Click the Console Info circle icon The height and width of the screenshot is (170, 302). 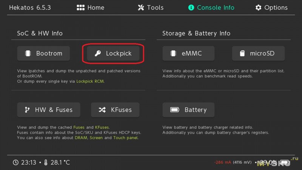click(x=191, y=8)
